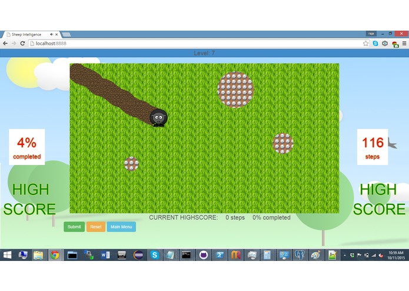Image resolution: width=409 pixels, height=291 pixels.
Task: Open the Chrome hamburger menu
Action: tap(404, 44)
